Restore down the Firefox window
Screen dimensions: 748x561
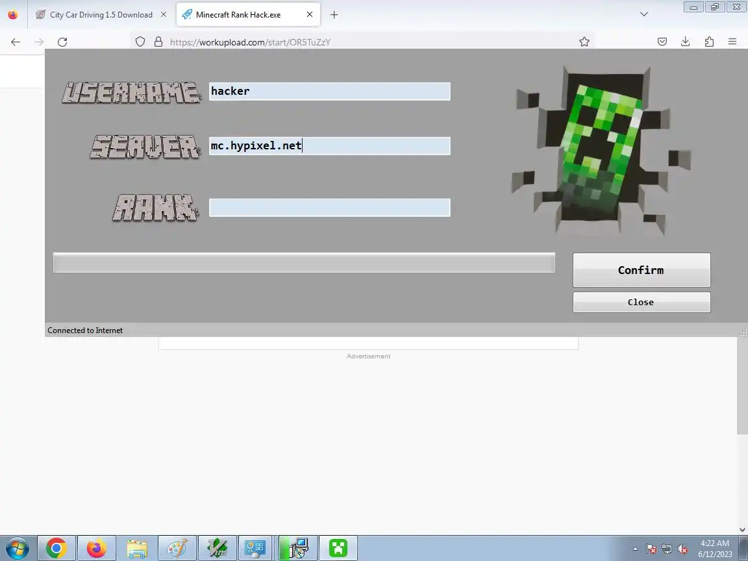point(715,7)
